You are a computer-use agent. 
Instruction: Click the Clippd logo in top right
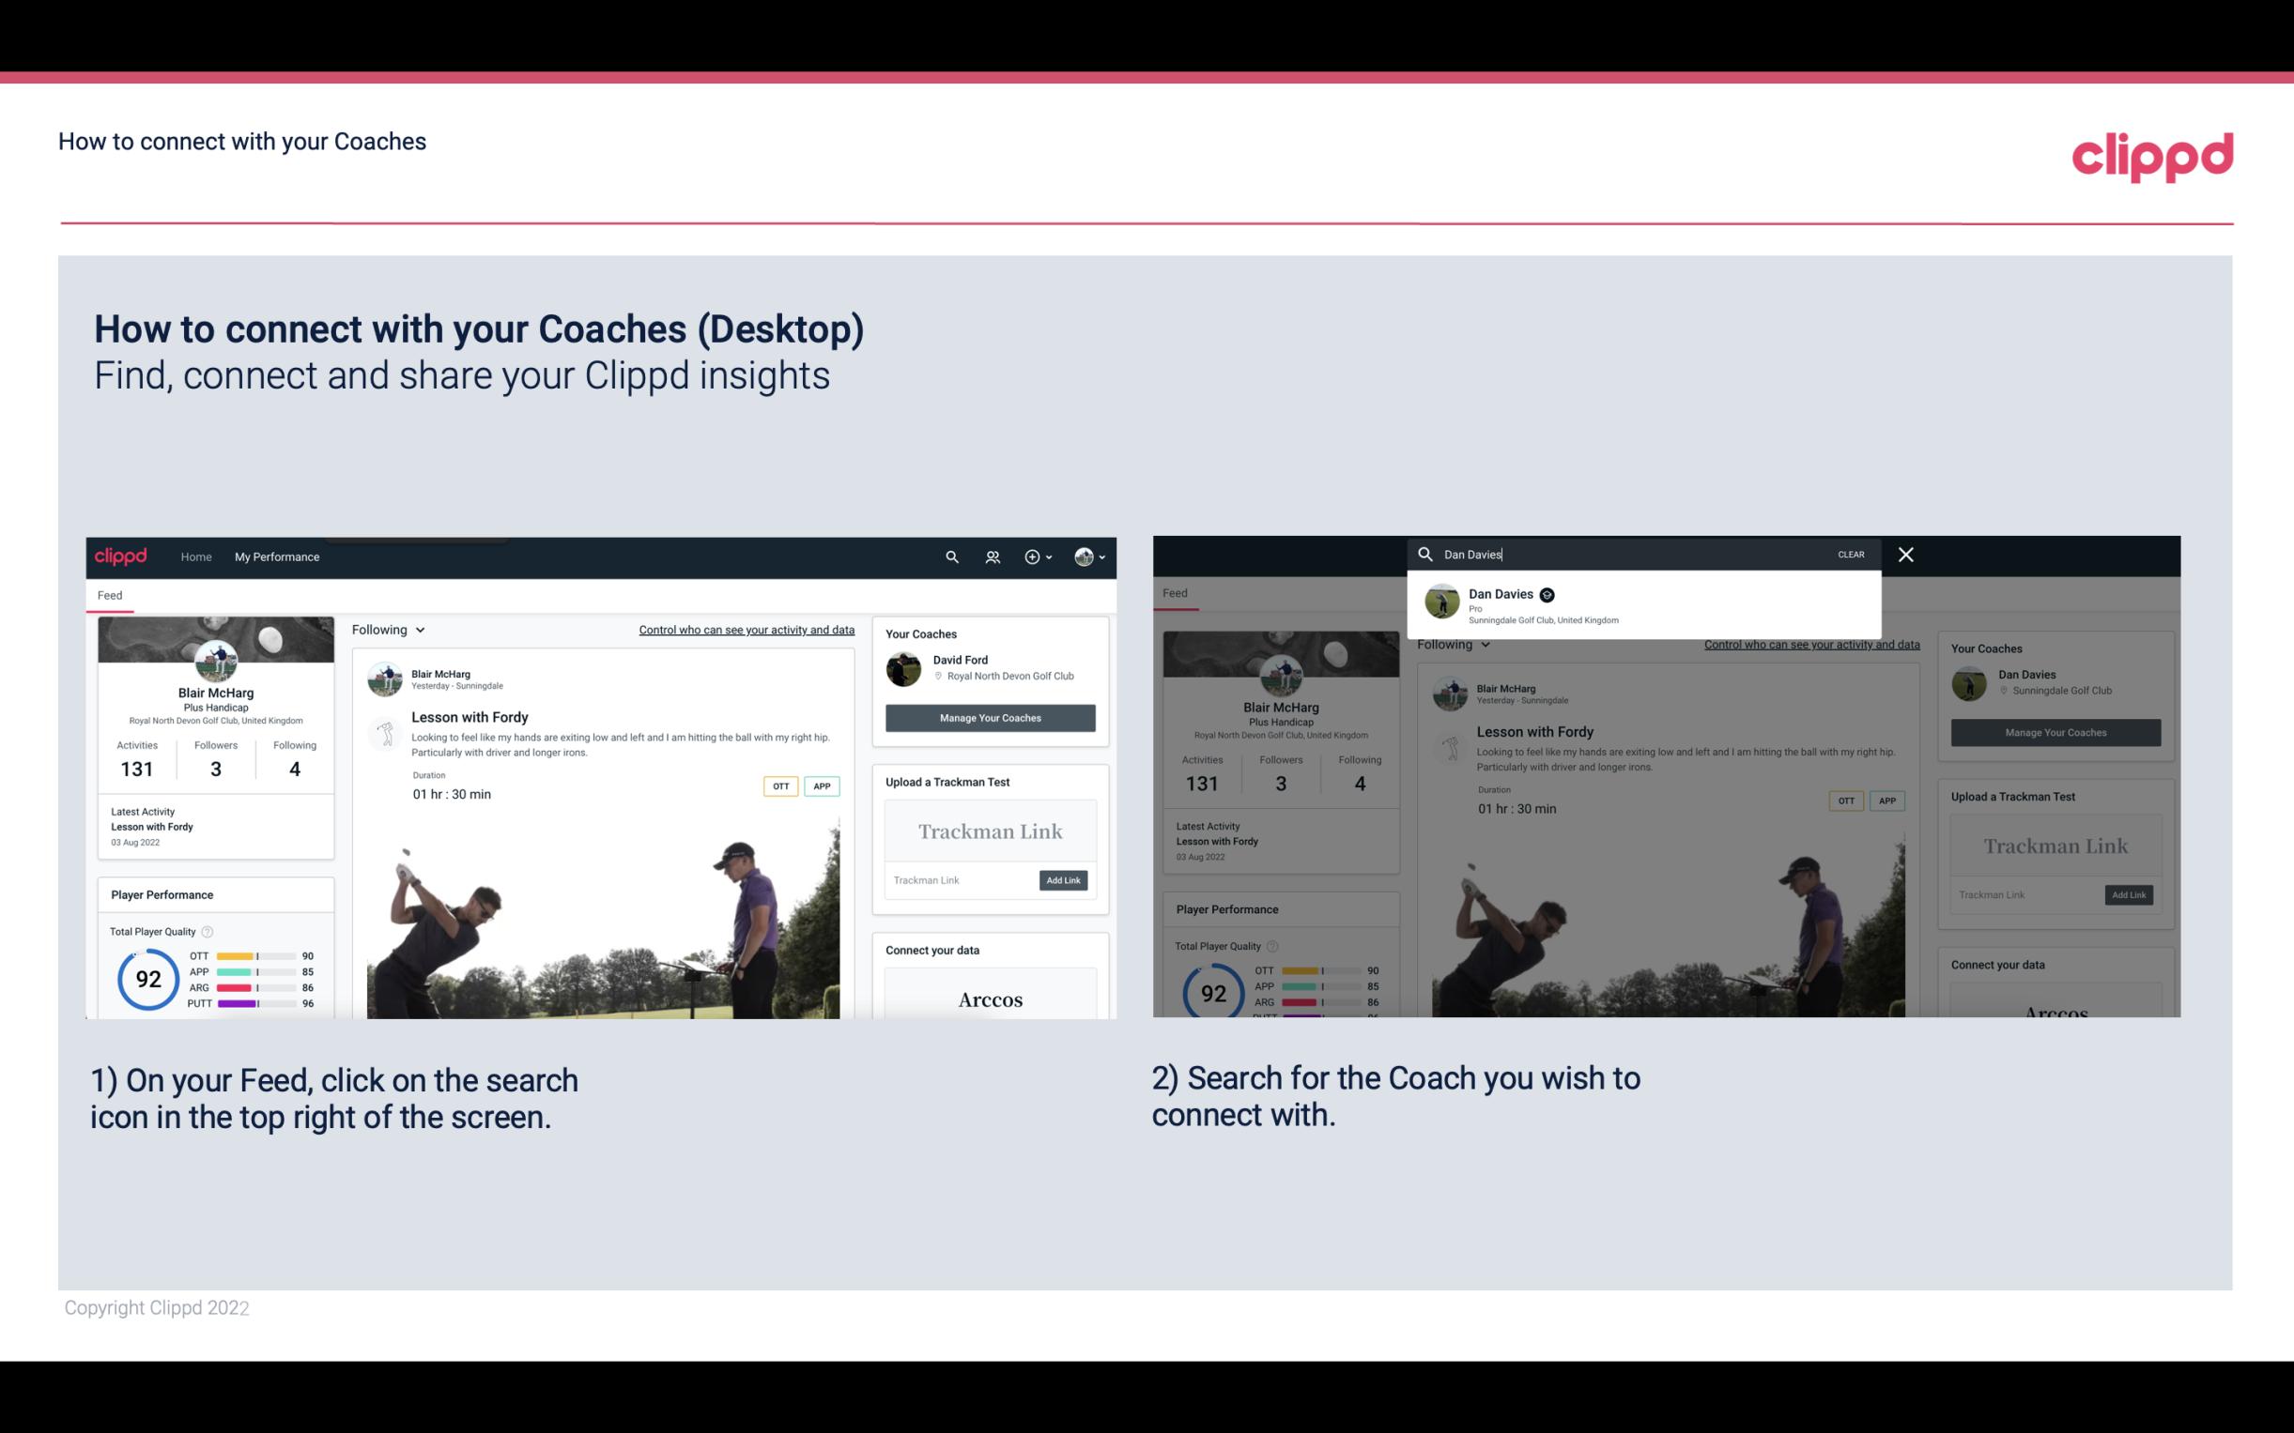(x=2152, y=152)
